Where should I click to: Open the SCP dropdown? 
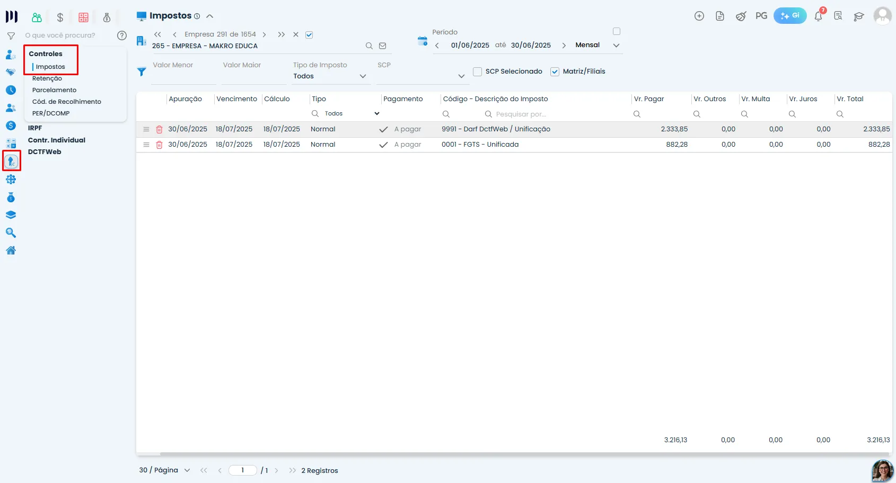422,76
